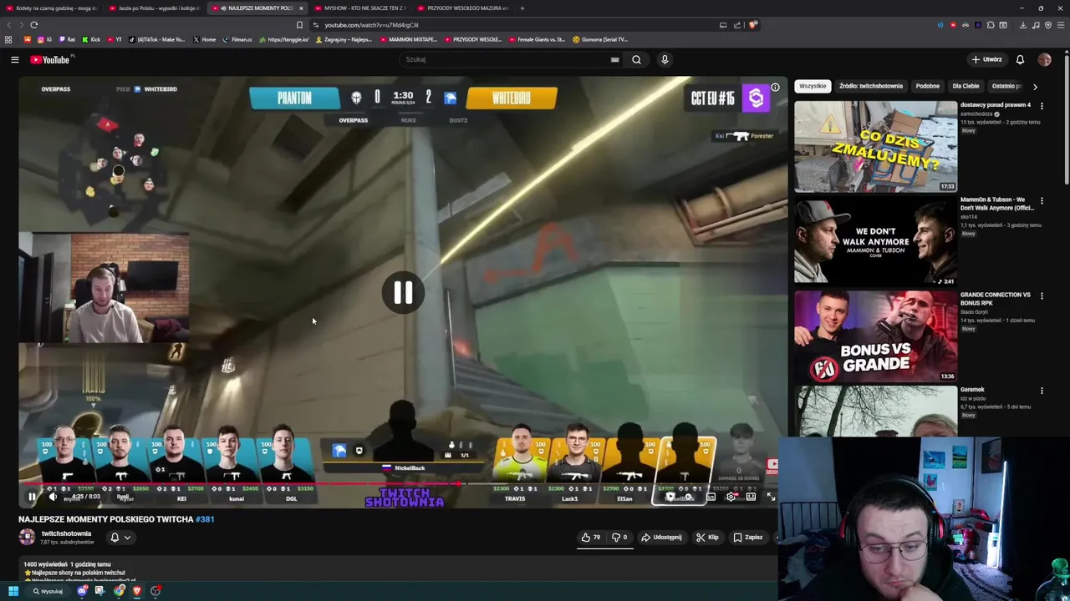Open the on-screen keyboard icon in search
Screen dimensions: 1070x601
click(x=615, y=59)
